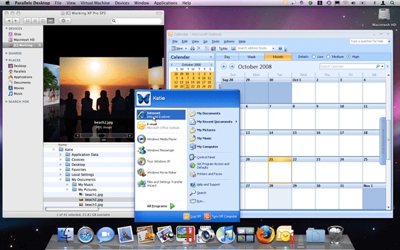Collapse Katie folder in Finder list
The width and height of the screenshot is (400, 250).
click(x=54, y=149)
